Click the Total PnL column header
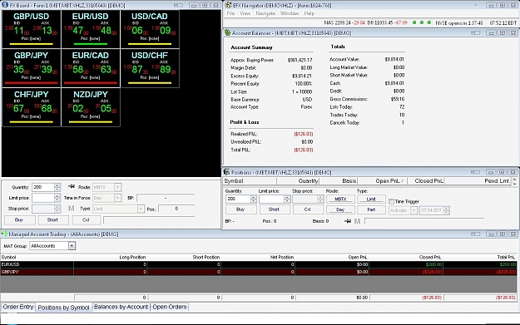This screenshot has width=520, height=325. click(x=480, y=257)
